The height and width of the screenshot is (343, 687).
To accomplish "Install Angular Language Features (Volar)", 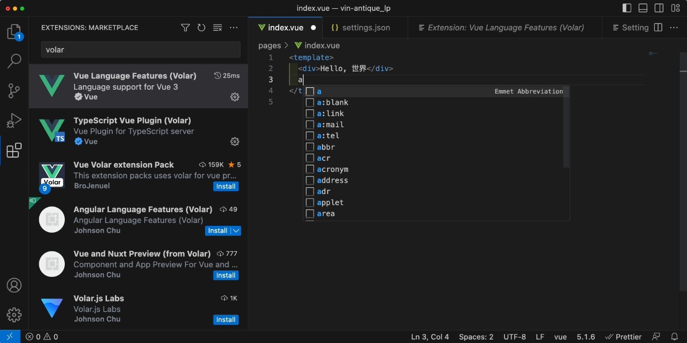I will (217, 231).
